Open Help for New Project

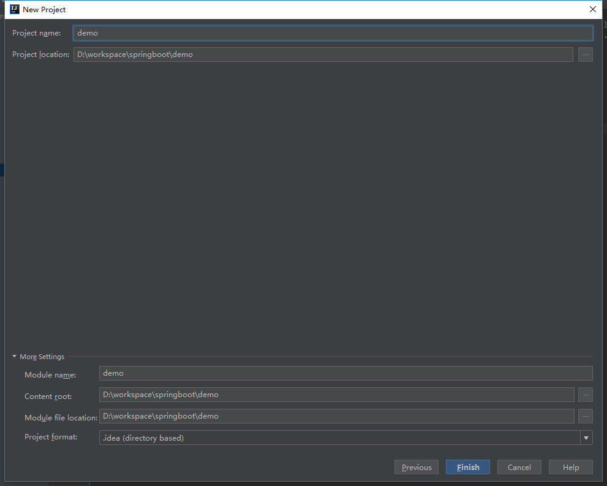click(571, 467)
